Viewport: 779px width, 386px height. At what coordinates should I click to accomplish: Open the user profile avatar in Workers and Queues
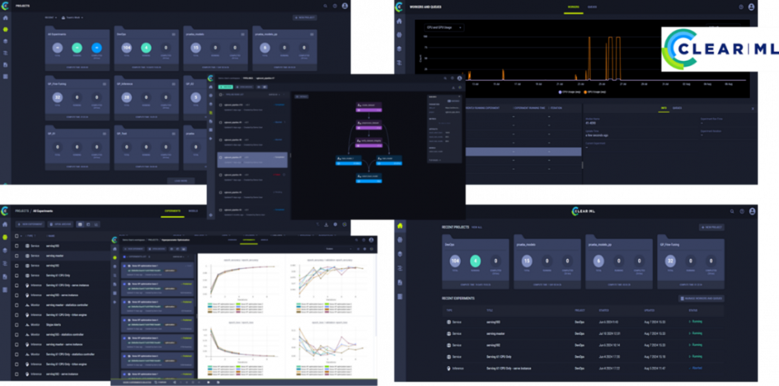point(751,6)
